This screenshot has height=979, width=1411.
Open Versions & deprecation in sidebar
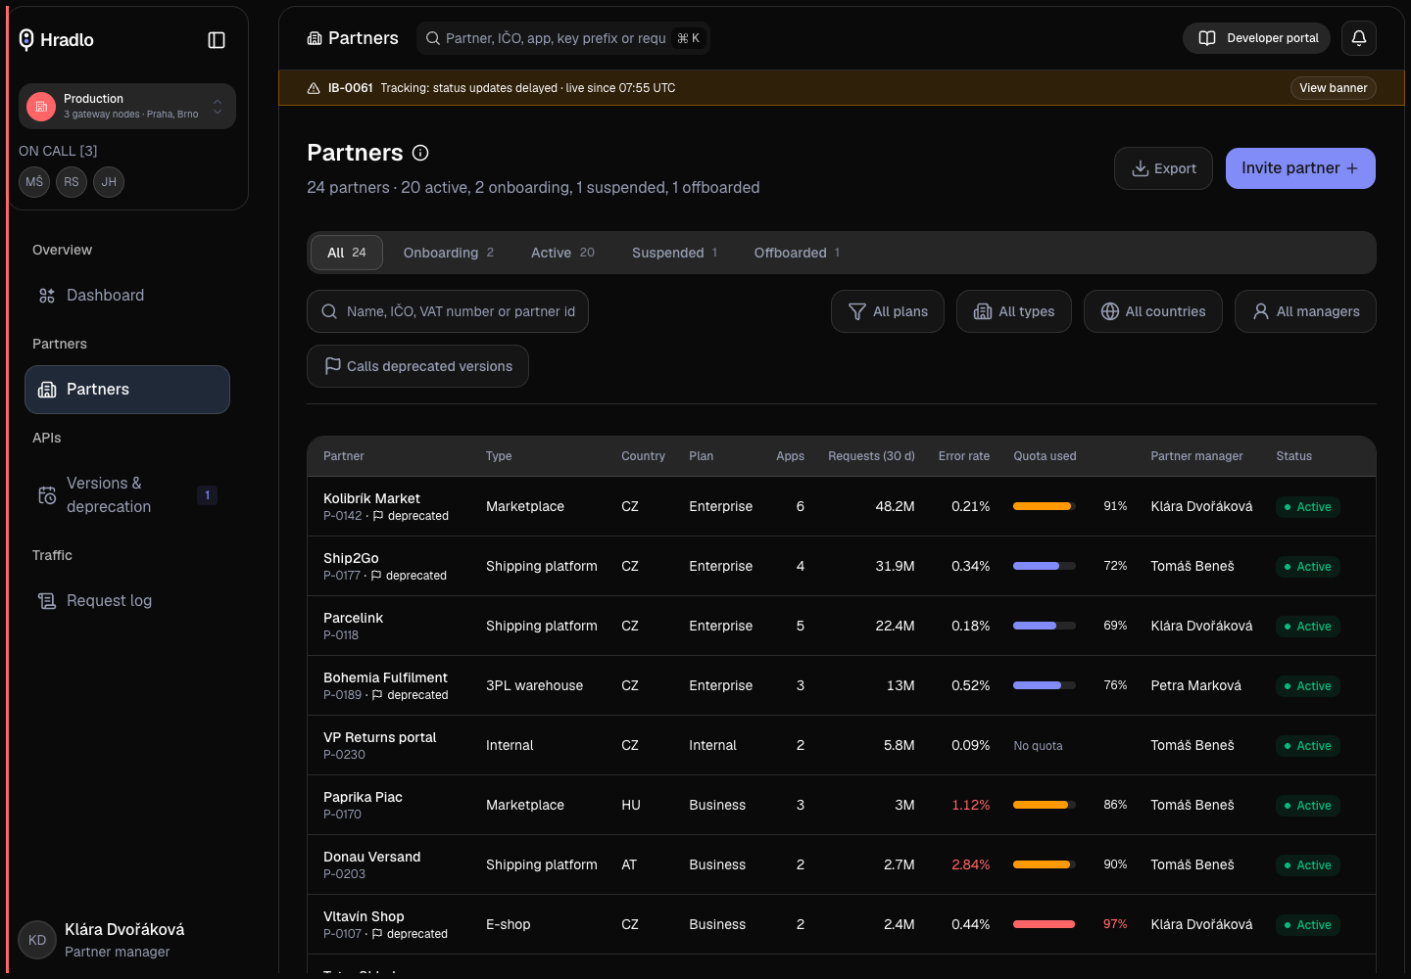pos(127,495)
